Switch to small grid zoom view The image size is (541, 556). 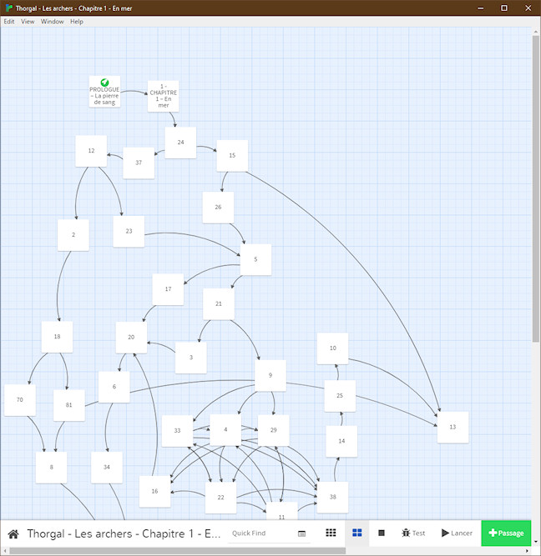331,533
